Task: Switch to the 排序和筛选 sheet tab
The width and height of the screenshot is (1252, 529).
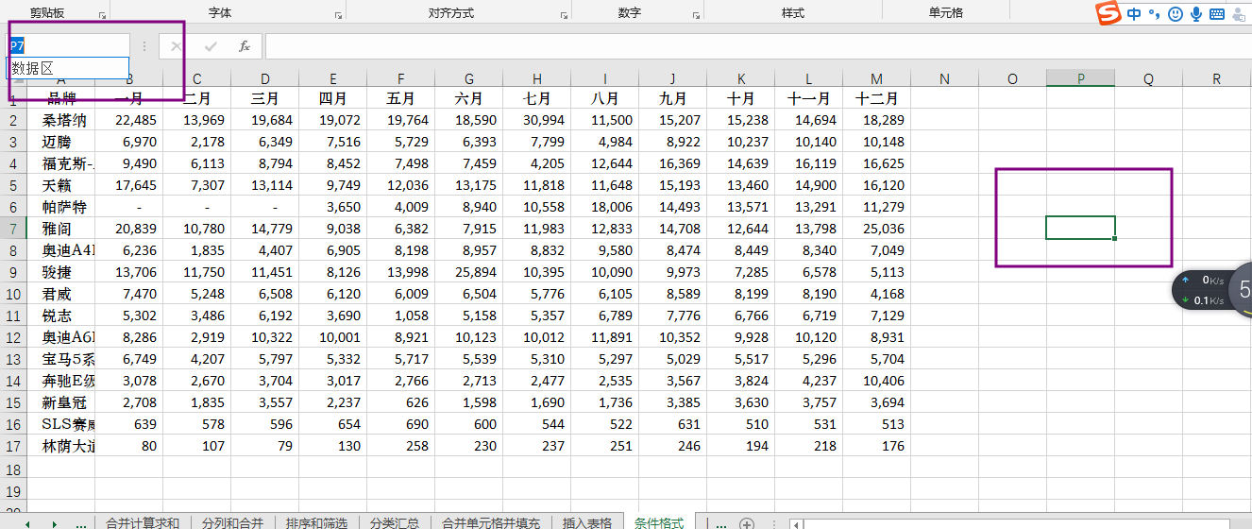Action: [x=316, y=522]
